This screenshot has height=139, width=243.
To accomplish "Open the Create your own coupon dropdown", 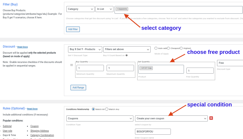I will click(x=171, y=118).
